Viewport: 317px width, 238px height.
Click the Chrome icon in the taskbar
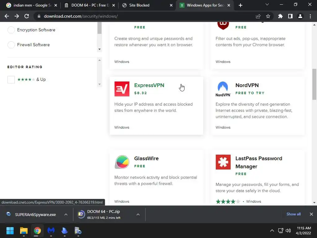37,231
